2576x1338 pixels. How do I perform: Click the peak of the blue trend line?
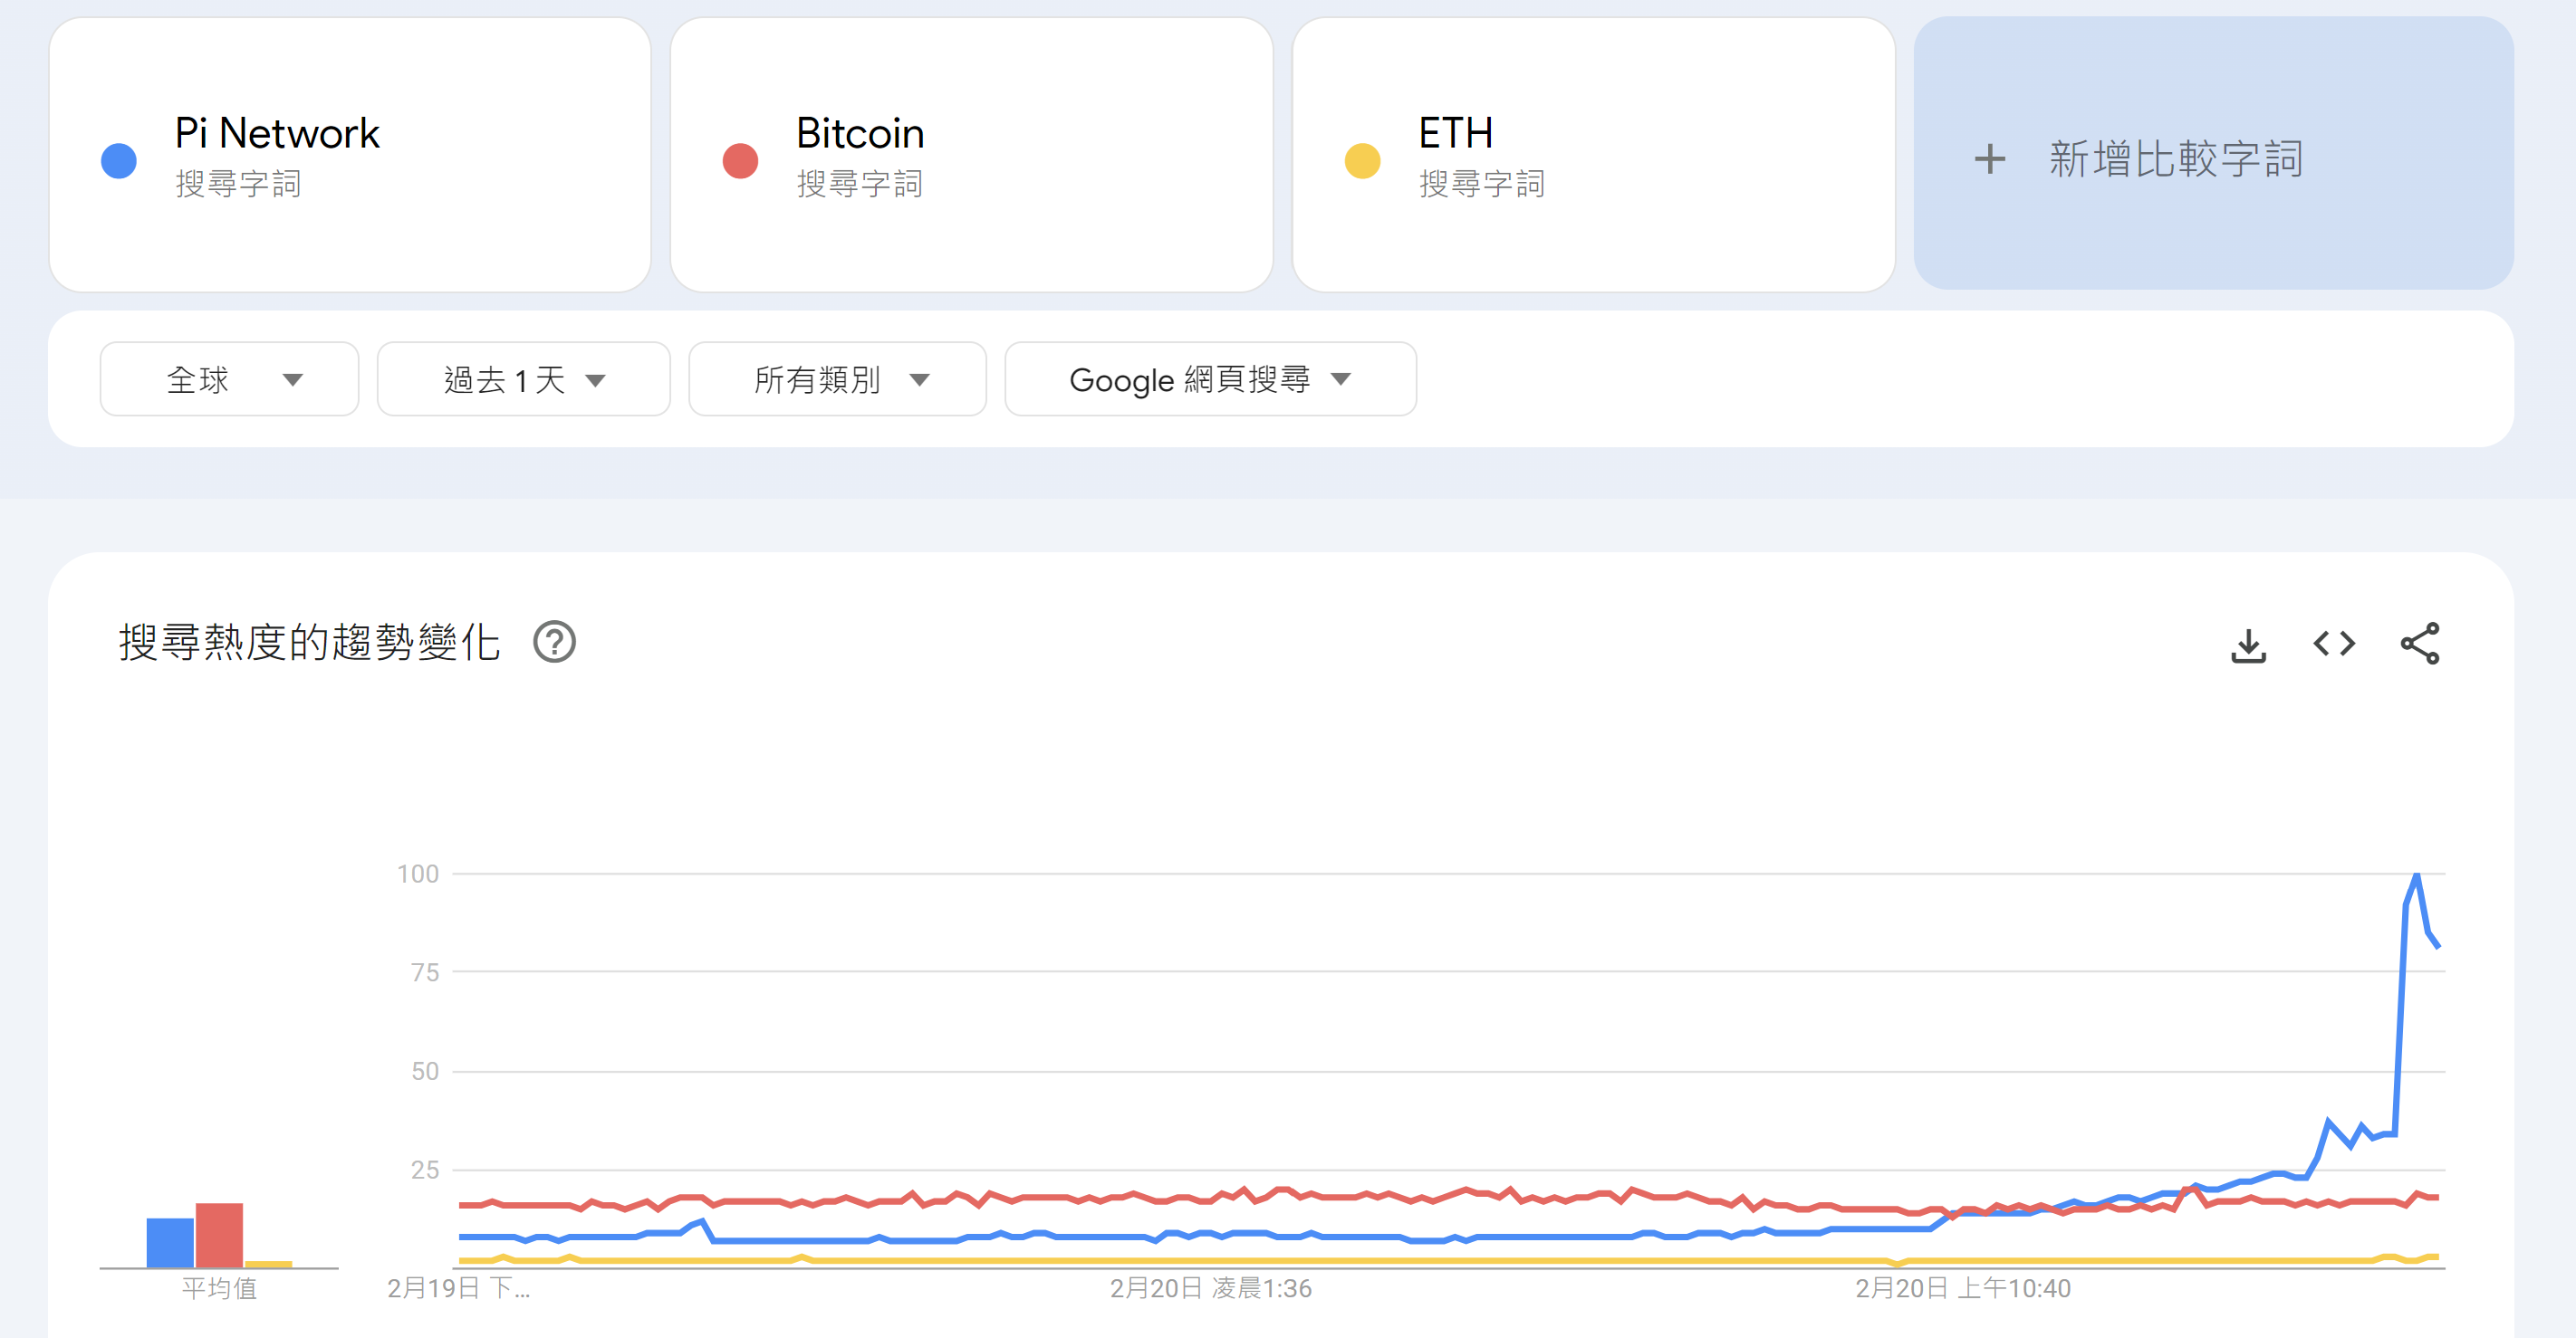click(x=2416, y=875)
